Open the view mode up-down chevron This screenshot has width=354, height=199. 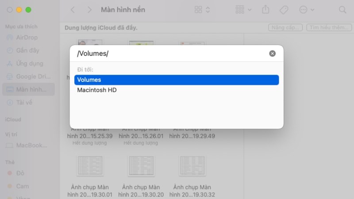tap(208, 10)
